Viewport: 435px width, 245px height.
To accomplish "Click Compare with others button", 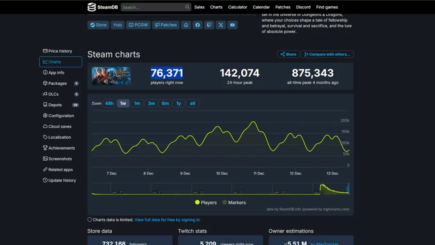I will (327, 54).
